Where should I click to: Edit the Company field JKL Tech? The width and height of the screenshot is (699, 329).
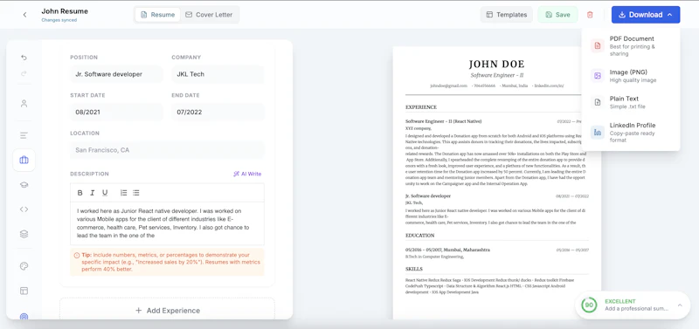pos(218,74)
